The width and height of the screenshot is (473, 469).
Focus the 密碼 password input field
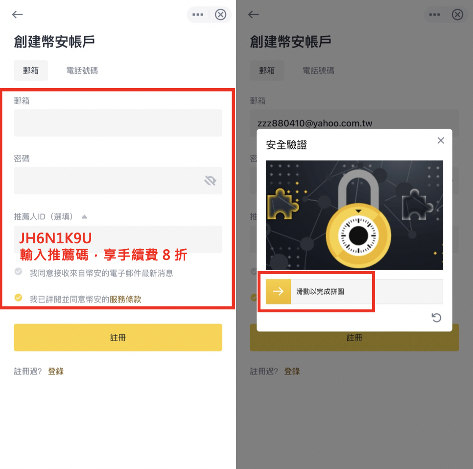118,181
